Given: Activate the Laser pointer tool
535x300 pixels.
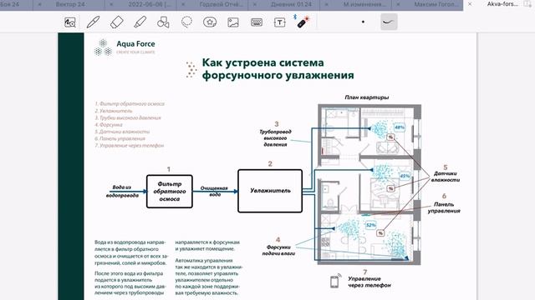Looking at the screenshot, I should coord(303,22).
